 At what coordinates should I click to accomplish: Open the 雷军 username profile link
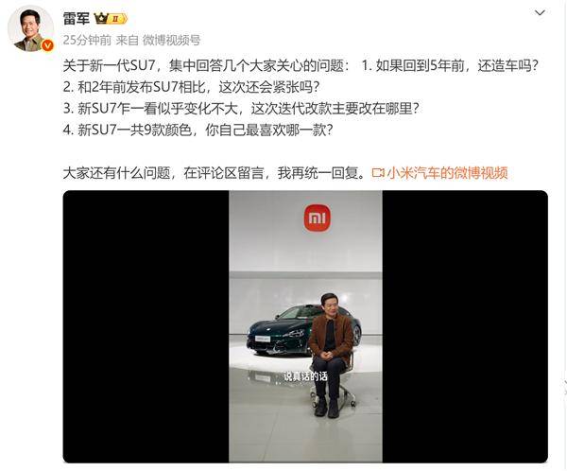coord(77,18)
